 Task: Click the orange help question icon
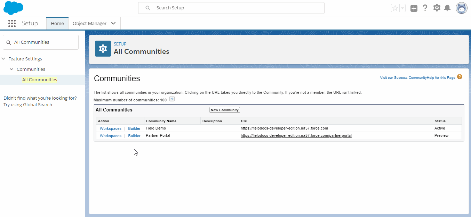click(x=460, y=77)
